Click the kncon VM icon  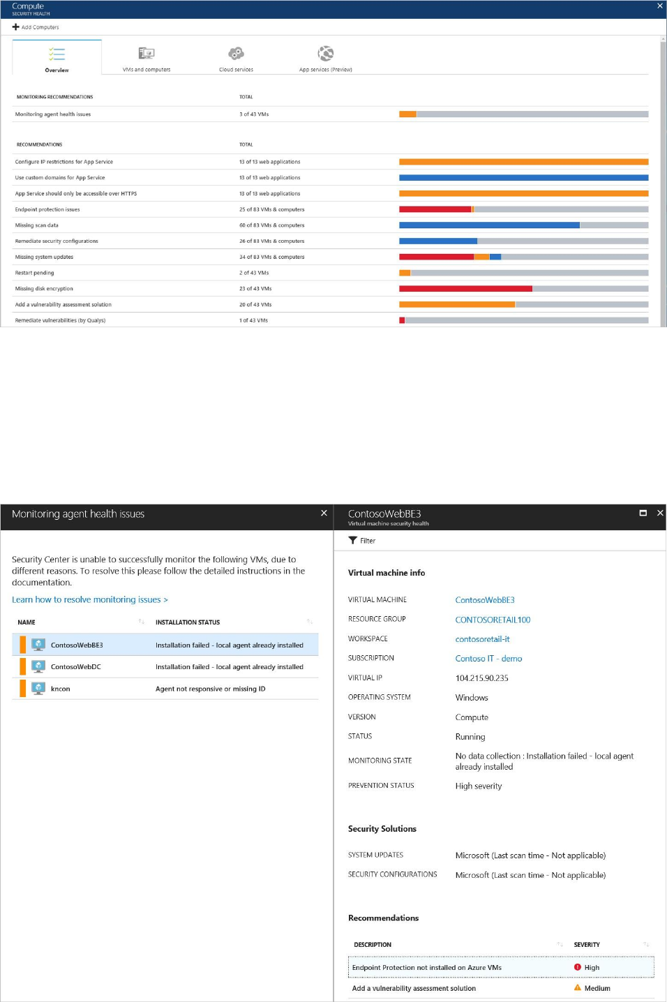(38, 688)
